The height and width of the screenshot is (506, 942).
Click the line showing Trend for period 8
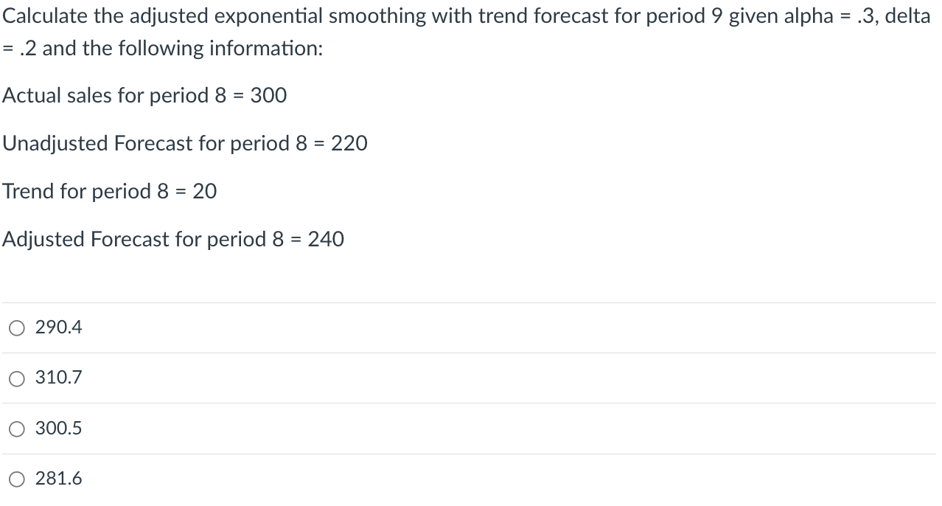(109, 191)
